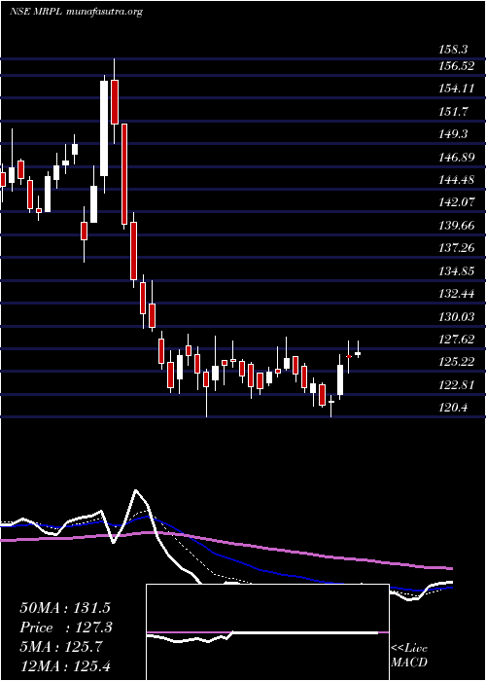Click the 151.7 price level label
Image resolution: width=486 pixels, height=681 pixels.
tap(454, 112)
